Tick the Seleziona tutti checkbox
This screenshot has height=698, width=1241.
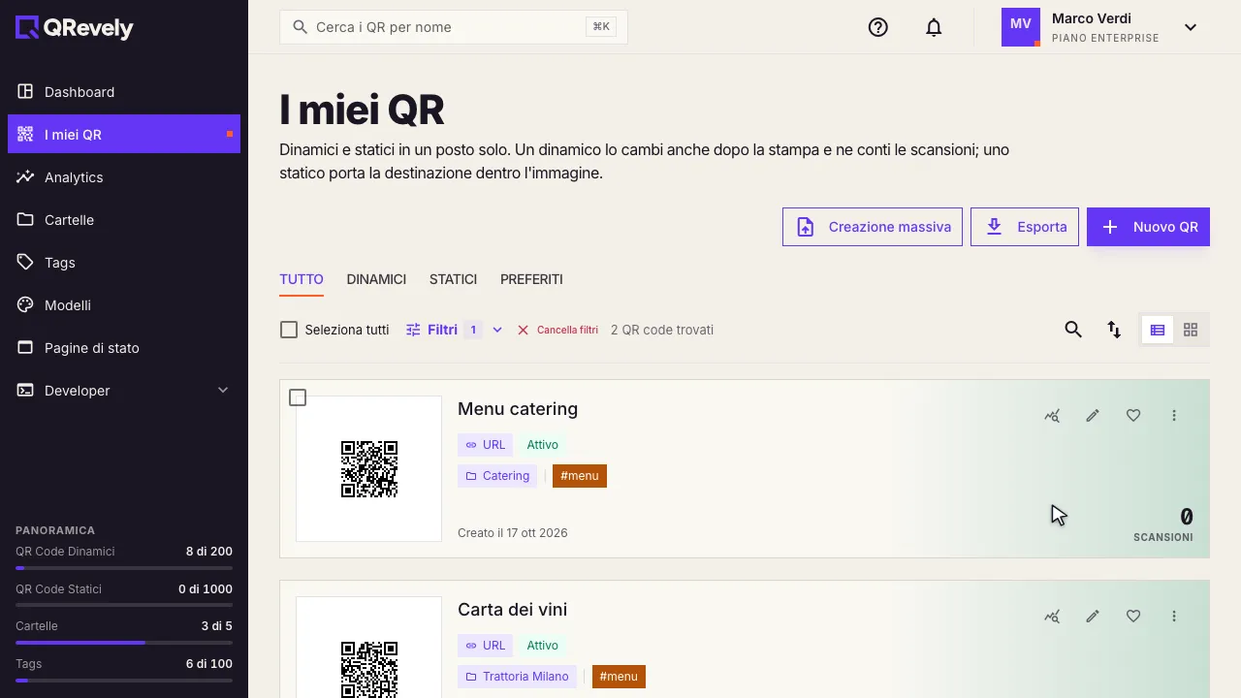tap(289, 330)
